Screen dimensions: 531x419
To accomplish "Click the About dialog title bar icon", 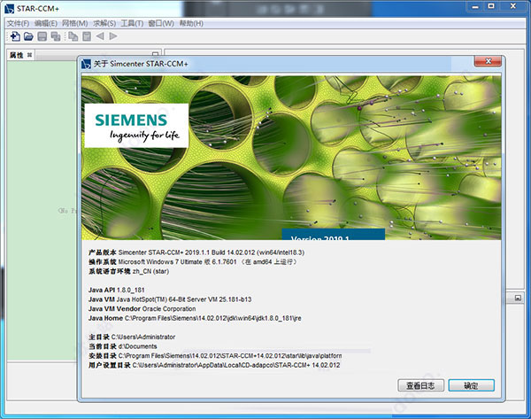I will 87,64.
